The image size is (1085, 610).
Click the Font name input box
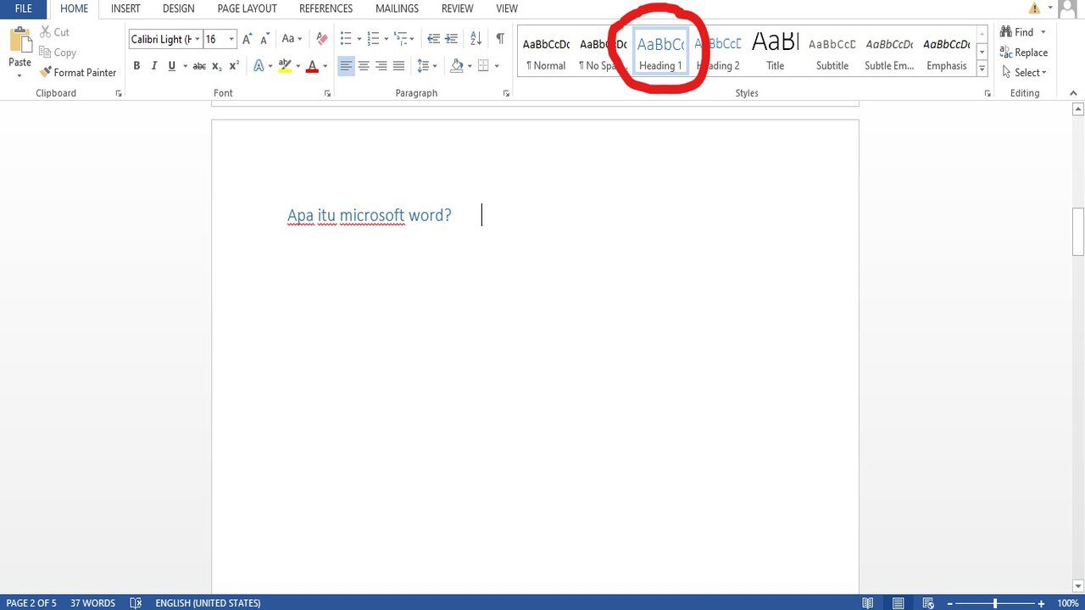pos(161,39)
